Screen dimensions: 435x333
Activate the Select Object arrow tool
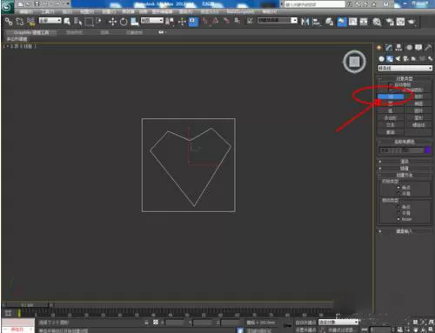67,22
